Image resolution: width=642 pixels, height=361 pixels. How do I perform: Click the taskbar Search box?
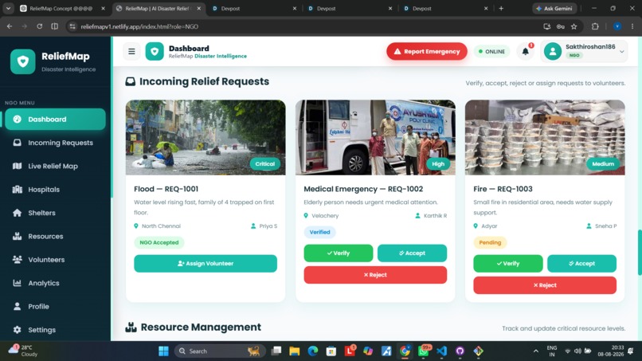(221, 351)
